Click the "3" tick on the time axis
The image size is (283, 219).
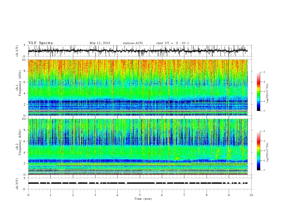[95, 195]
